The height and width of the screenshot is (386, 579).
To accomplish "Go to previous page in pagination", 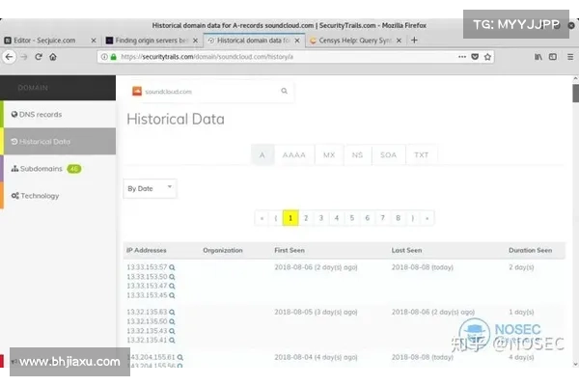I will (x=275, y=218).
